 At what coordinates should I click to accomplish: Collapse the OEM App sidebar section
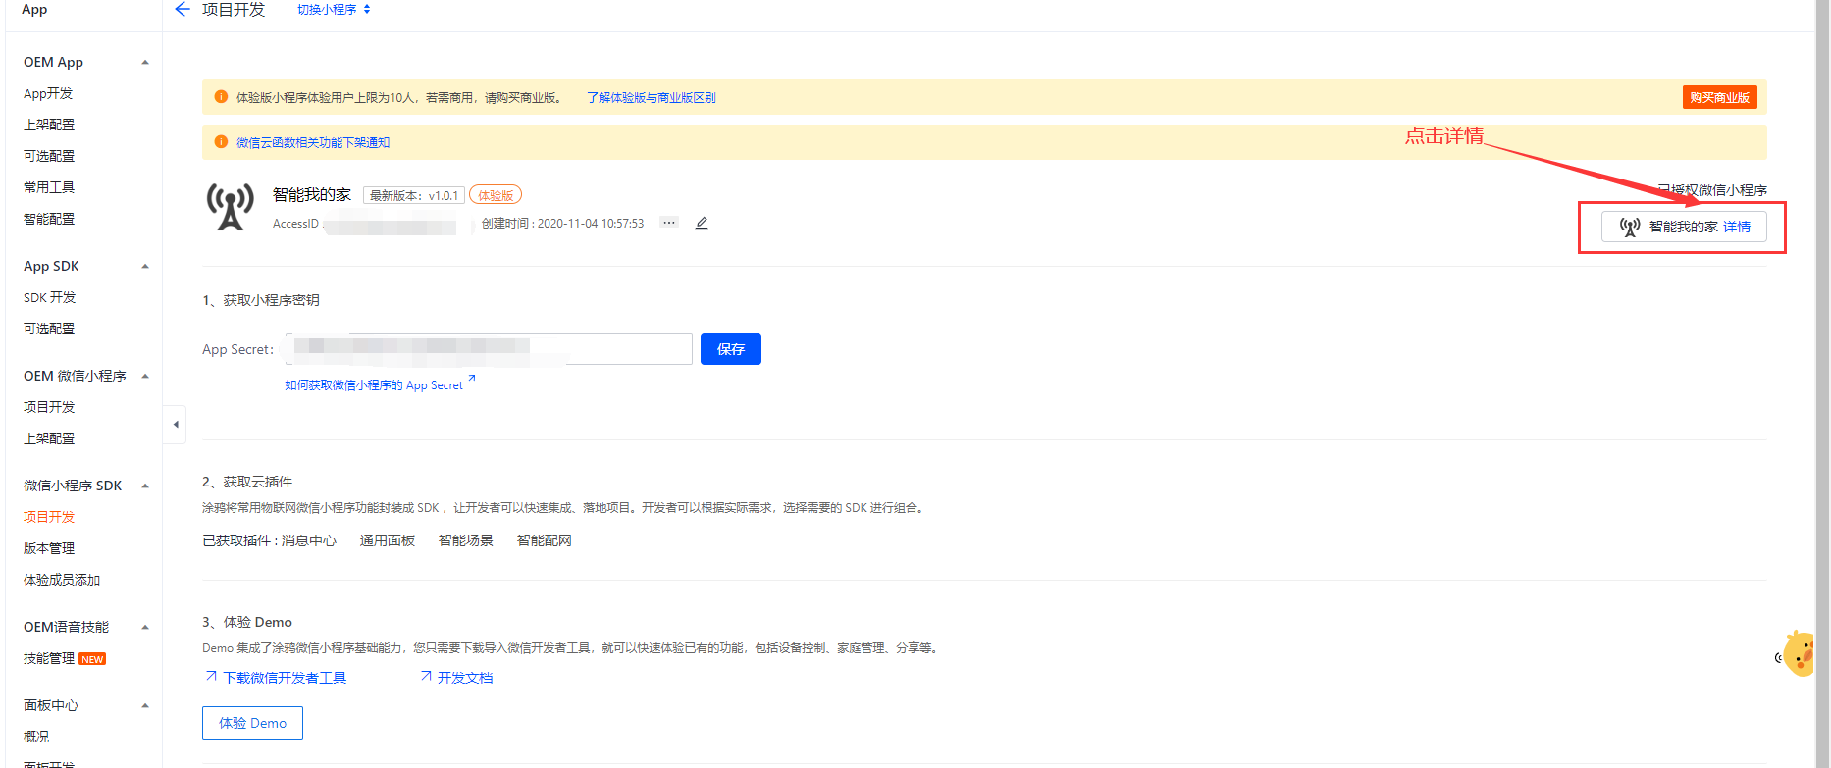[x=145, y=62]
